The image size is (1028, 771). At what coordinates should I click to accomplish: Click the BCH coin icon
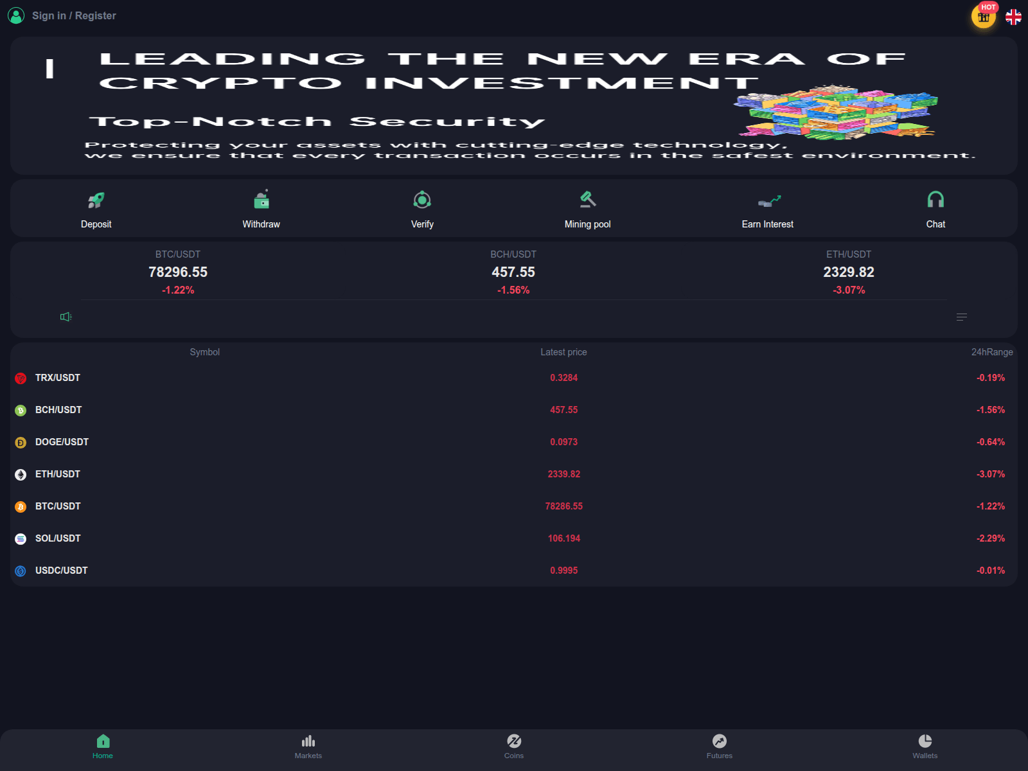click(21, 411)
